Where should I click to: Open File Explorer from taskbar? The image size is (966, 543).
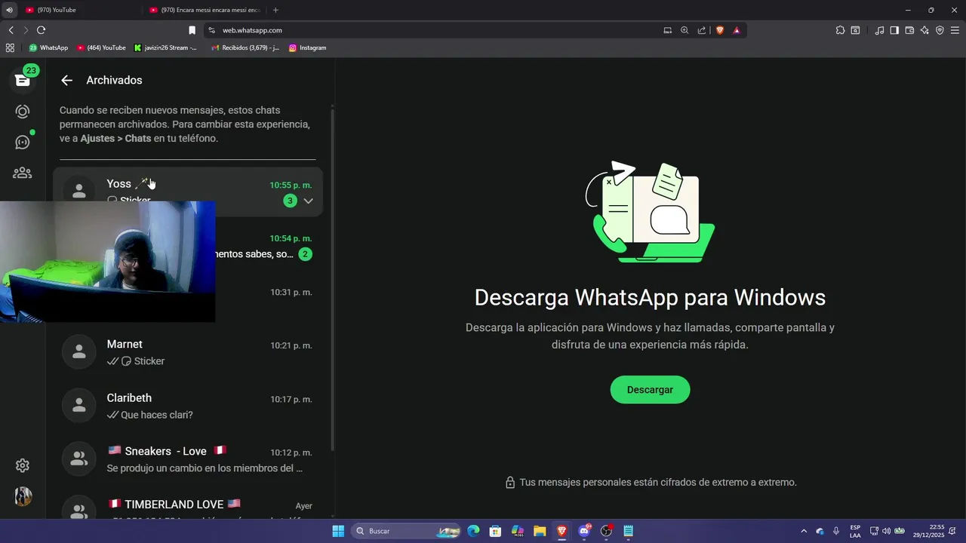[540, 531]
